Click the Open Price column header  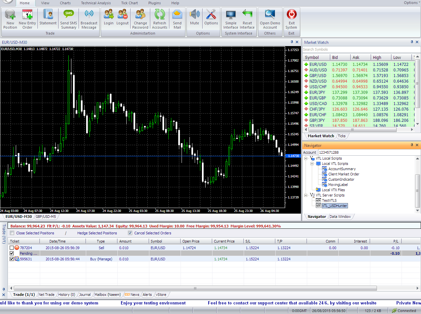coord(196,241)
